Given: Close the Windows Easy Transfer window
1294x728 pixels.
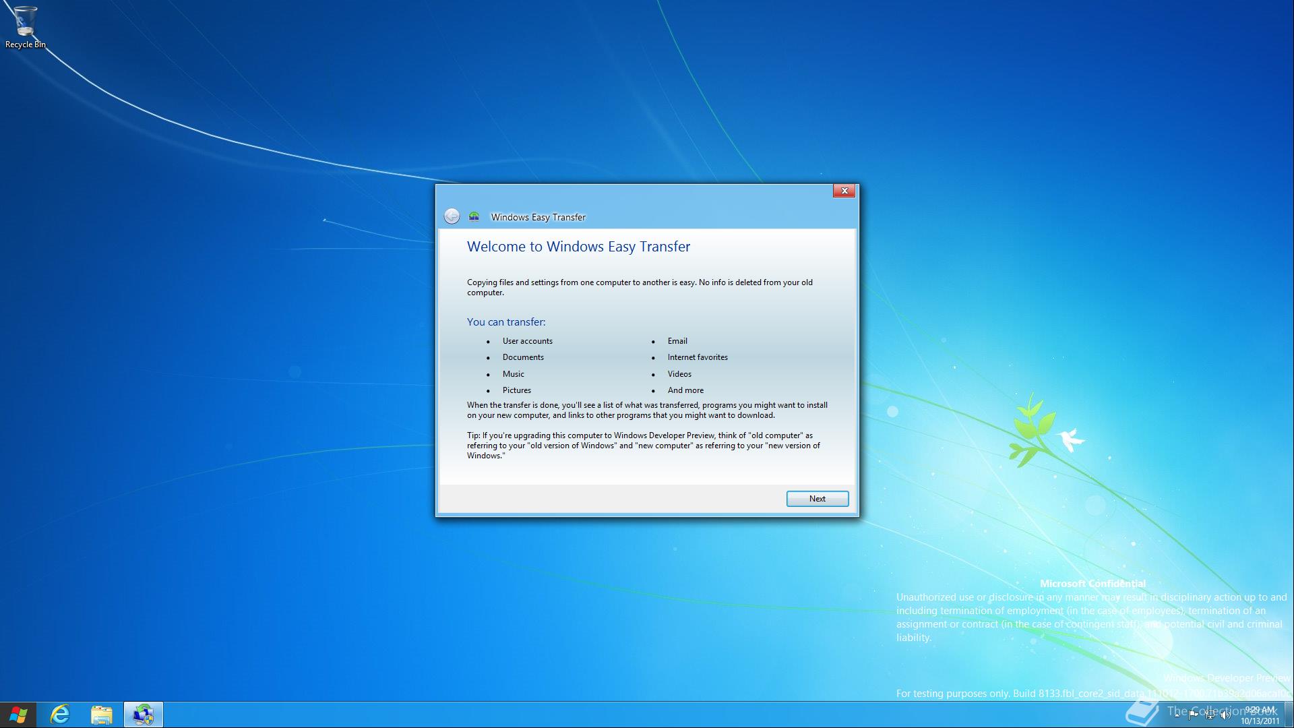Looking at the screenshot, I should coord(844,191).
